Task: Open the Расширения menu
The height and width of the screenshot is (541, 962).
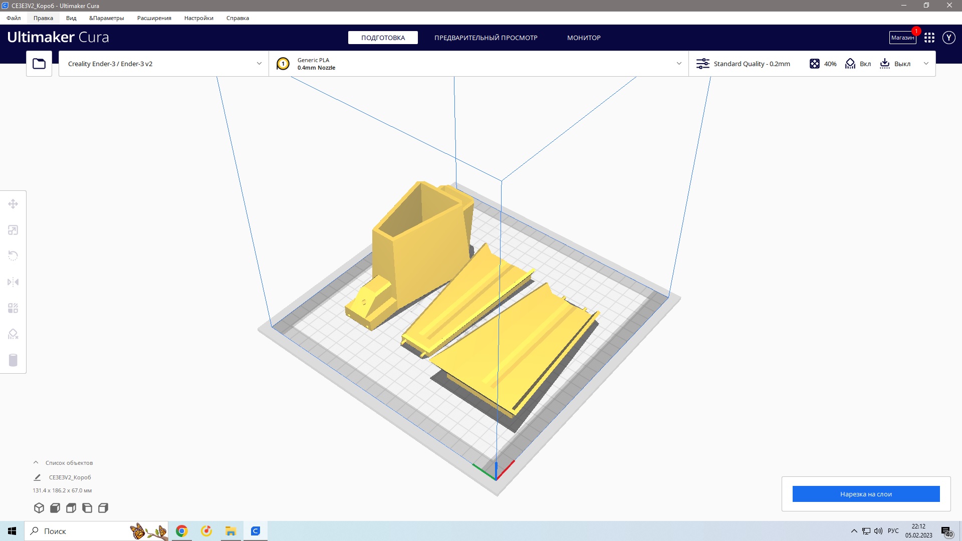Action: click(x=154, y=18)
